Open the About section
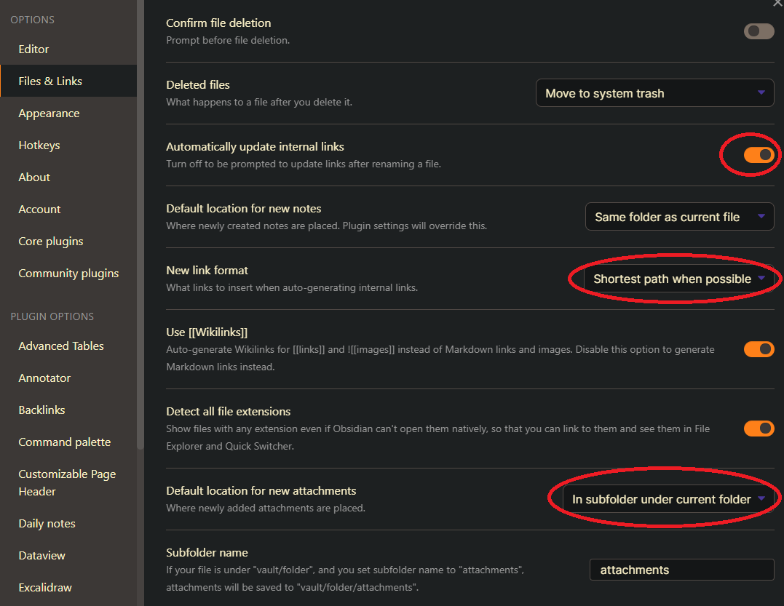Viewport: 784px width, 606px height. point(34,177)
